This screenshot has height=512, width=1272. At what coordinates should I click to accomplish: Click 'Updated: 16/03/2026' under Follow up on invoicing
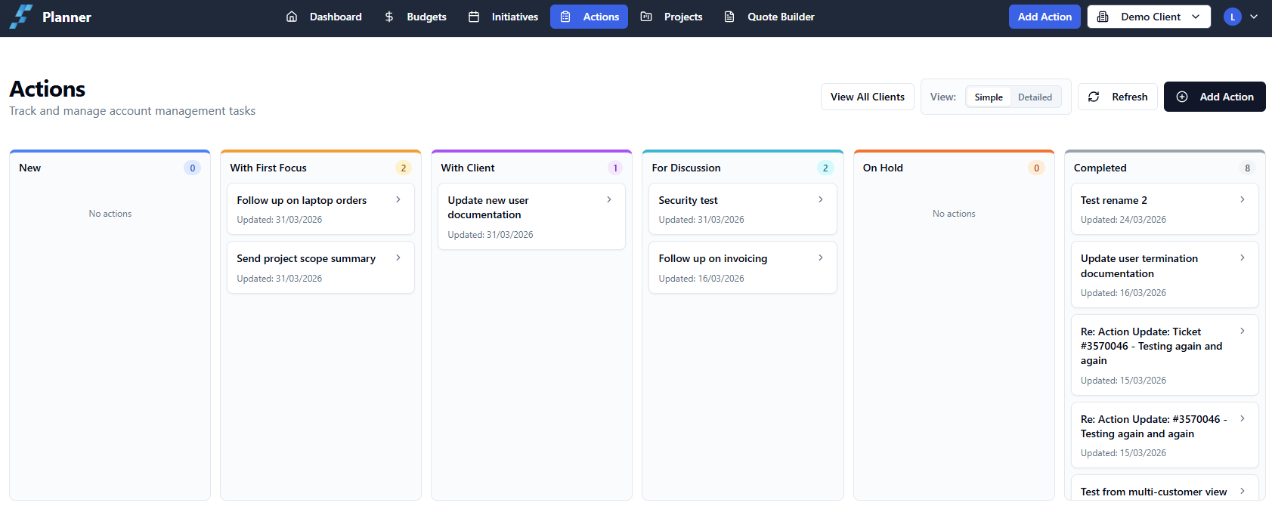[x=701, y=279]
